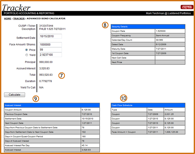Click the Duration value 0.7792778

tap(46, 81)
